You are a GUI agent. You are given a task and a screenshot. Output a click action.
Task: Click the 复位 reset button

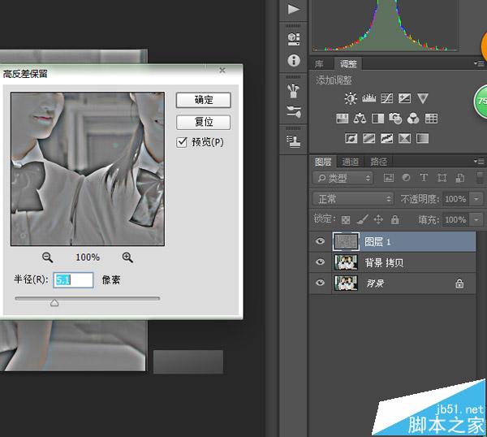point(204,122)
